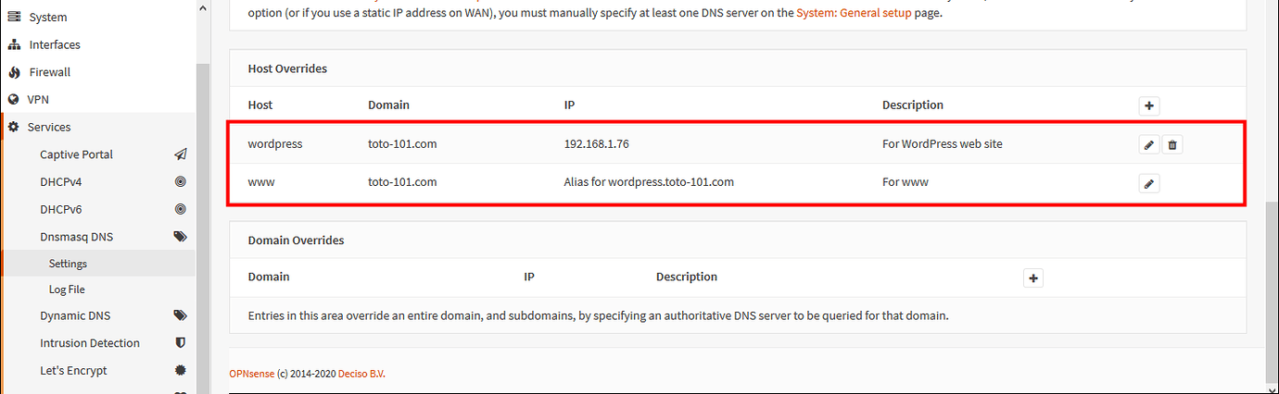Collapse the Services menu section
The image size is (1279, 394).
[48, 127]
